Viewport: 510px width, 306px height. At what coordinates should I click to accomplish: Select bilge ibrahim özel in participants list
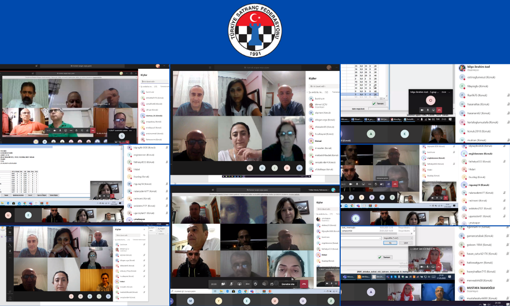click(x=478, y=68)
